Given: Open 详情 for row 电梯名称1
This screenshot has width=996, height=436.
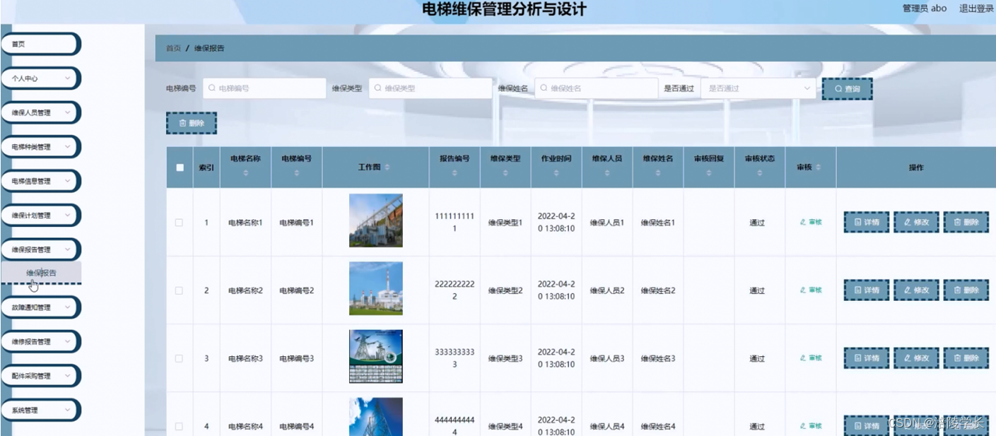Looking at the screenshot, I should [x=867, y=222].
